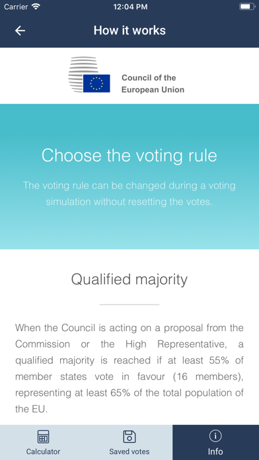Tap the Wi-Fi status icon
259x460 pixels.
click(x=36, y=7)
